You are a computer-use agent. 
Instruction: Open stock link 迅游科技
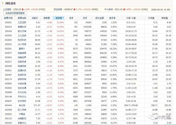[22, 75]
